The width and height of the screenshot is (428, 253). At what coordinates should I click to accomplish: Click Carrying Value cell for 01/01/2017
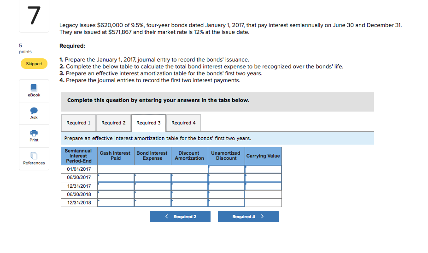click(263, 169)
